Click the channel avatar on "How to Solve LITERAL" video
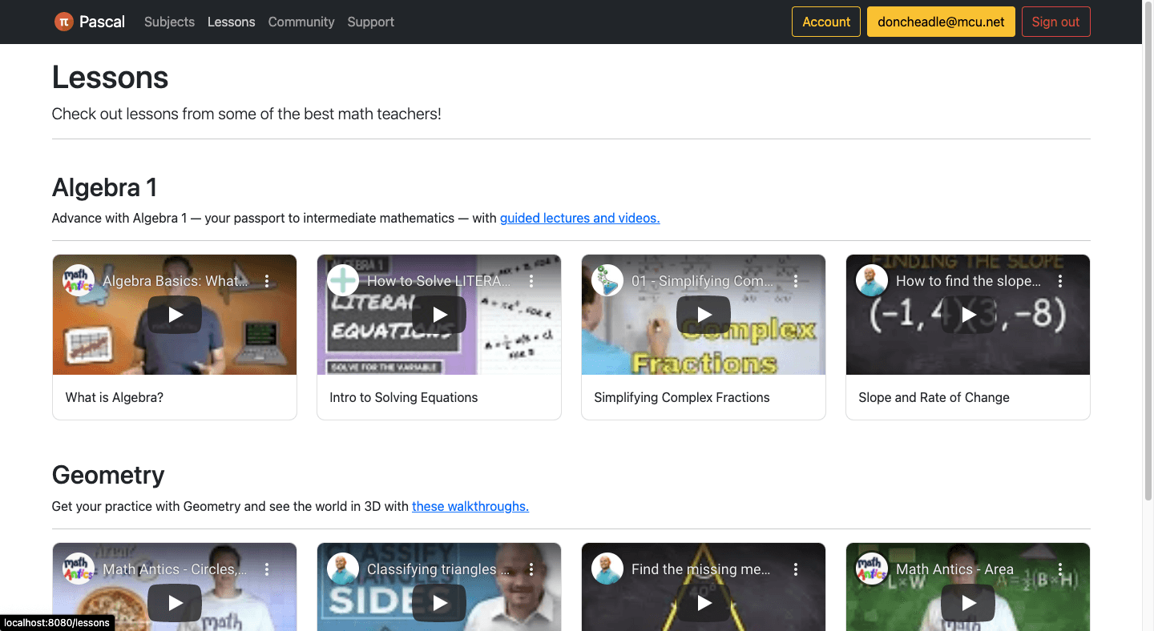 tap(342, 280)
